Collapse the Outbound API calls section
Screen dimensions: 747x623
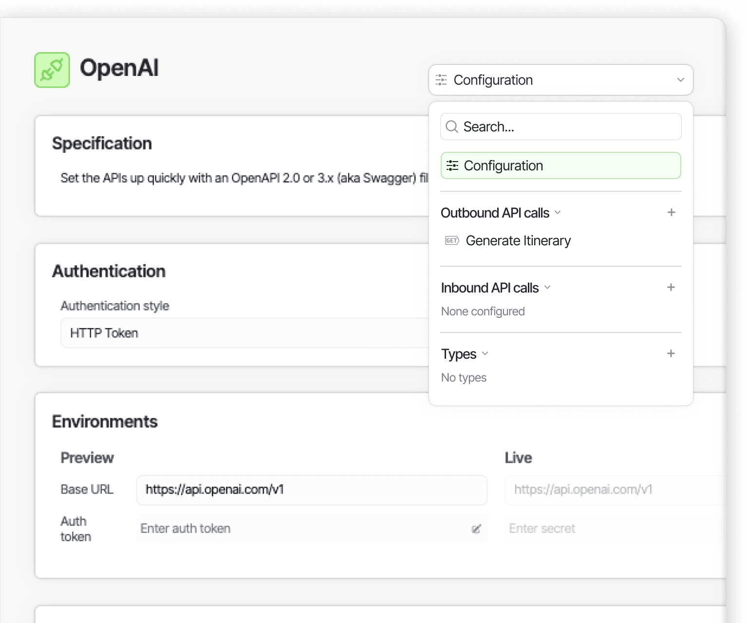(558, 212)
